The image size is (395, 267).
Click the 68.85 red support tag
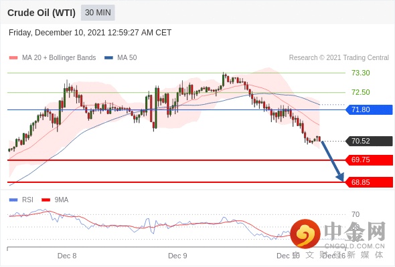click(369, 182)
